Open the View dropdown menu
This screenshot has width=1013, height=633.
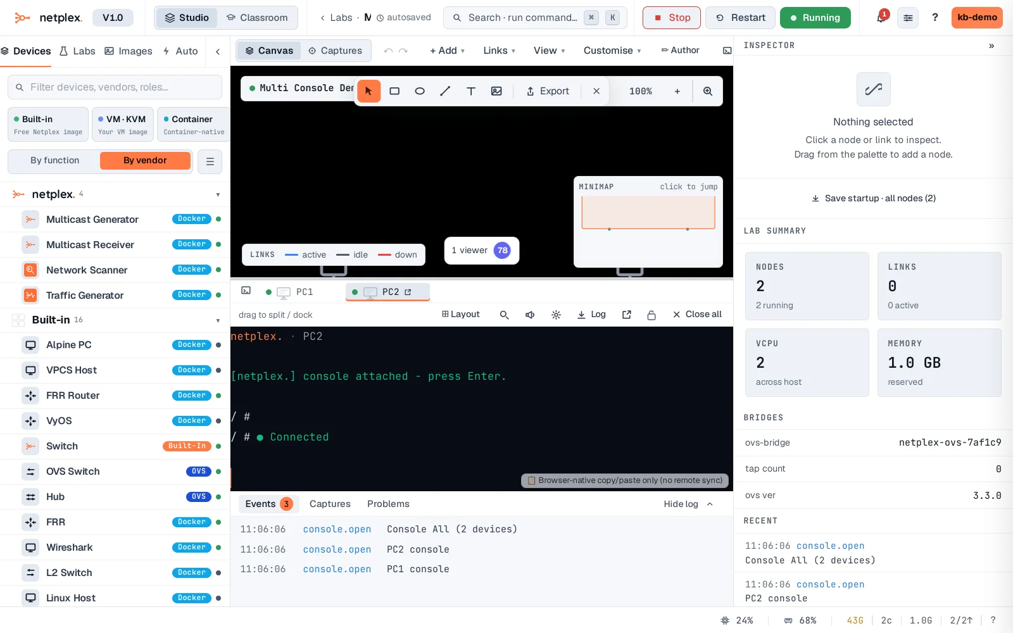pos(549,51)
